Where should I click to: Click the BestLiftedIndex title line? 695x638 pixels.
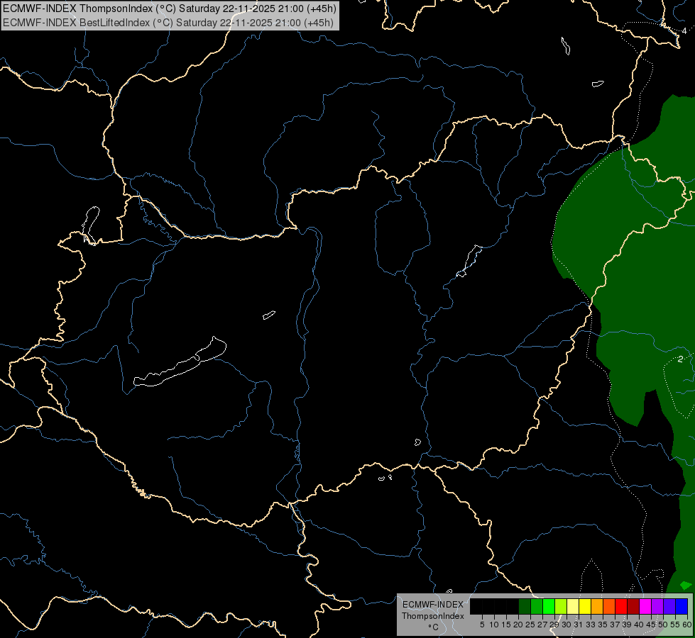[x=168, y=23]
